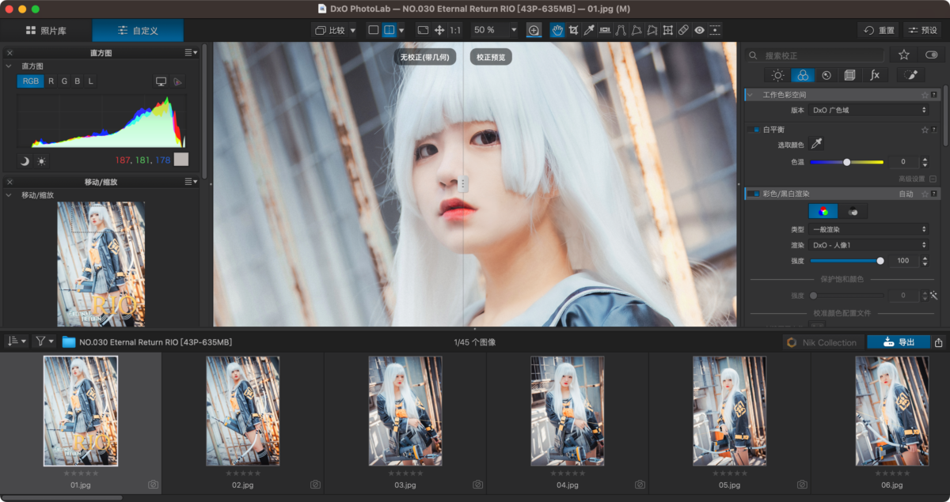
Task: Switch to the 自定义 tab
Action: tap(138, 30)
